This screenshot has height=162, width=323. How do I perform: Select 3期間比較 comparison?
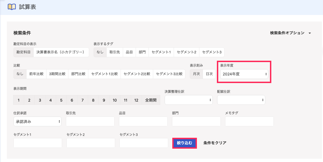pos(57,74)
